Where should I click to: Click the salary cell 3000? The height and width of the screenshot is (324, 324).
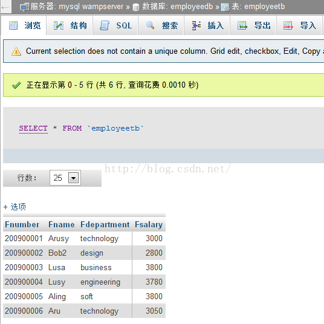point(154,238)
